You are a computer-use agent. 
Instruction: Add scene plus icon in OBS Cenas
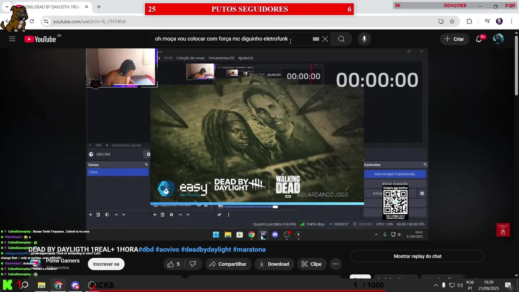(x=91, y=215)
